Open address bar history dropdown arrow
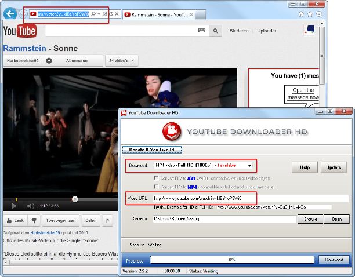The image size is (355, 277). pos(99,14)
